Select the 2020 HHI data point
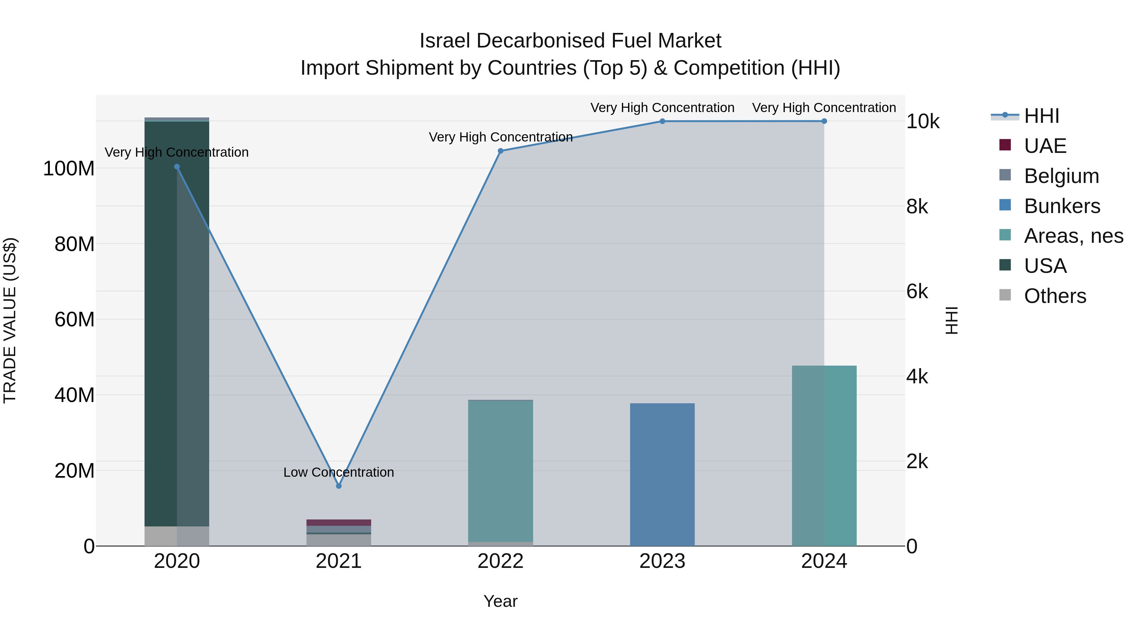Viewport: 1141px width, 641px height. click(177, 167)
